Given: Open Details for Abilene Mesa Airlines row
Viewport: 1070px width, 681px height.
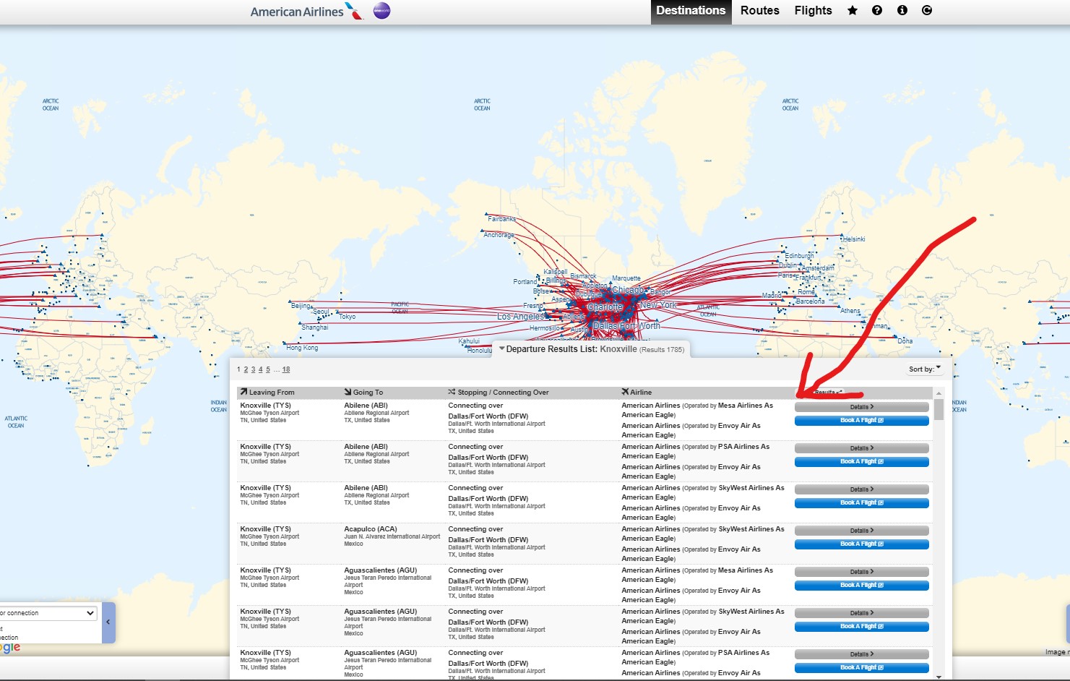Looking at the screenshot, I should point(862,407).
